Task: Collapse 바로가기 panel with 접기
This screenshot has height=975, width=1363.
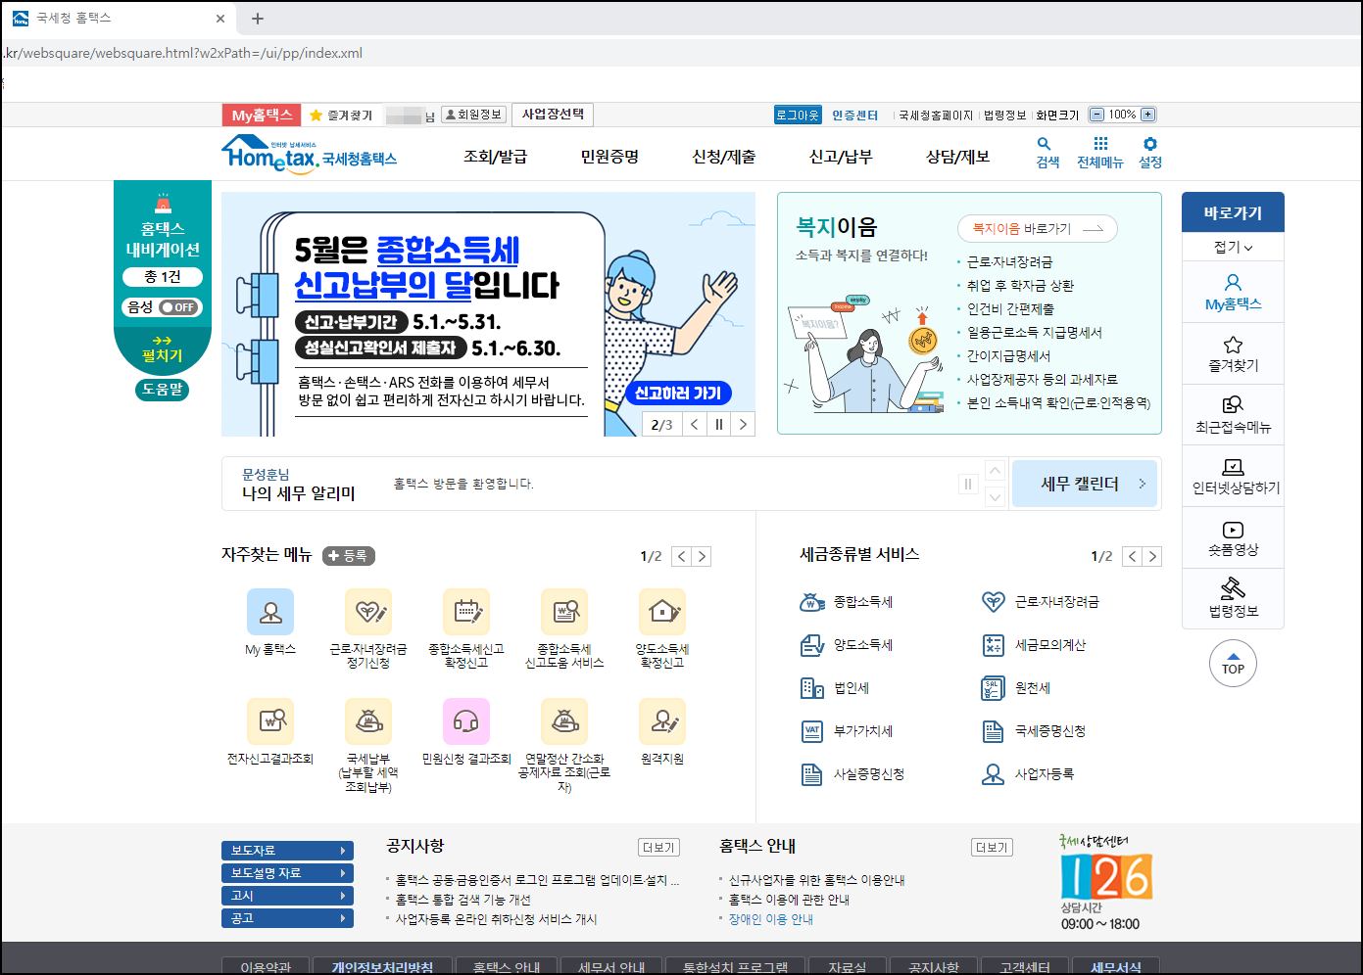Action: click(1233, 248)
